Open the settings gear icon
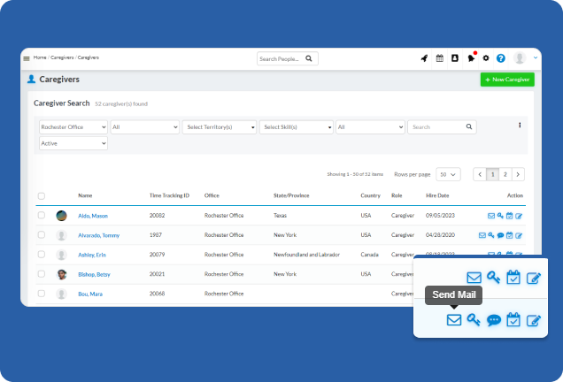Screen dimensions: 563x382 point(486,58)
